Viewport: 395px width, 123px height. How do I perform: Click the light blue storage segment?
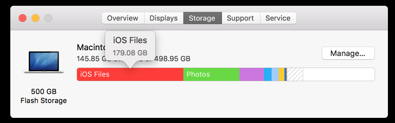pos(275,74)
